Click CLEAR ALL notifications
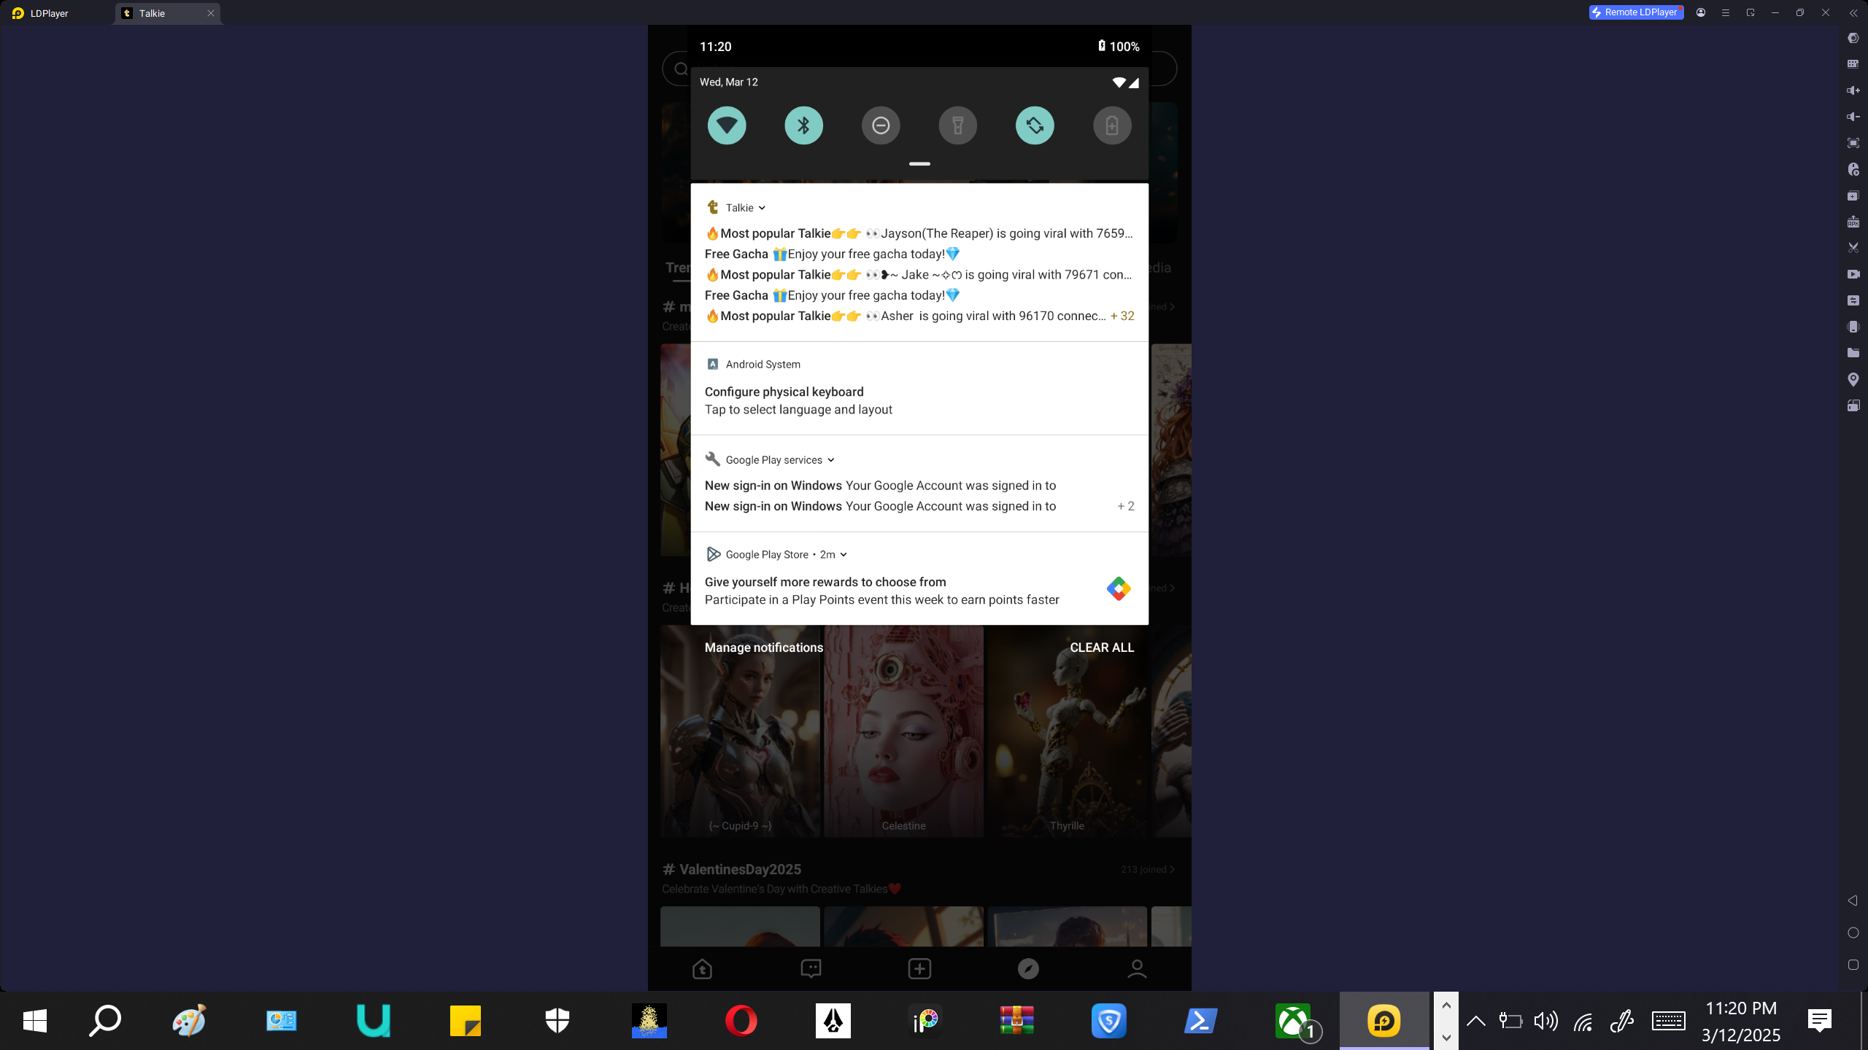The height and width of the screenshot is (1050, 1868). [1102, 647]
